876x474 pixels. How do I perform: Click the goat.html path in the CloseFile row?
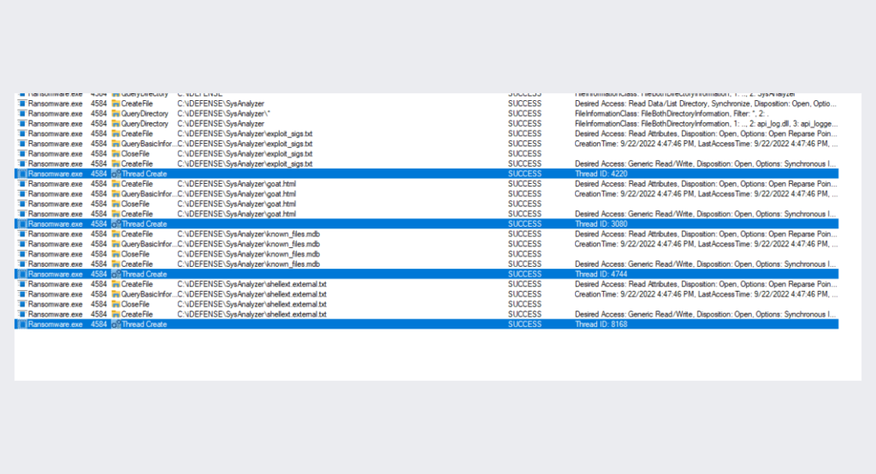point(236,204)
